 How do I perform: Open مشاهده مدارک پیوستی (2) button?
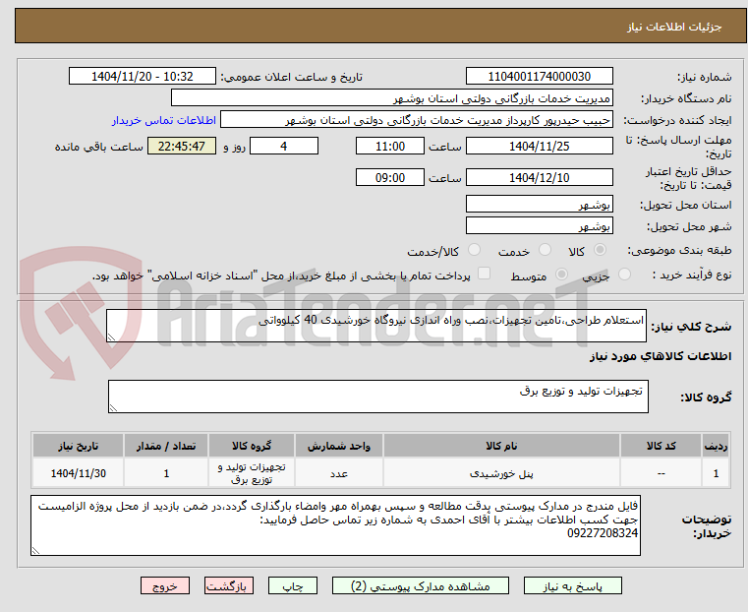coord(421,585)
